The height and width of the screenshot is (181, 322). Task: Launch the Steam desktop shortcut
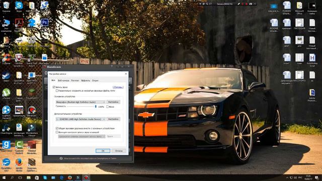pos(6,77)
